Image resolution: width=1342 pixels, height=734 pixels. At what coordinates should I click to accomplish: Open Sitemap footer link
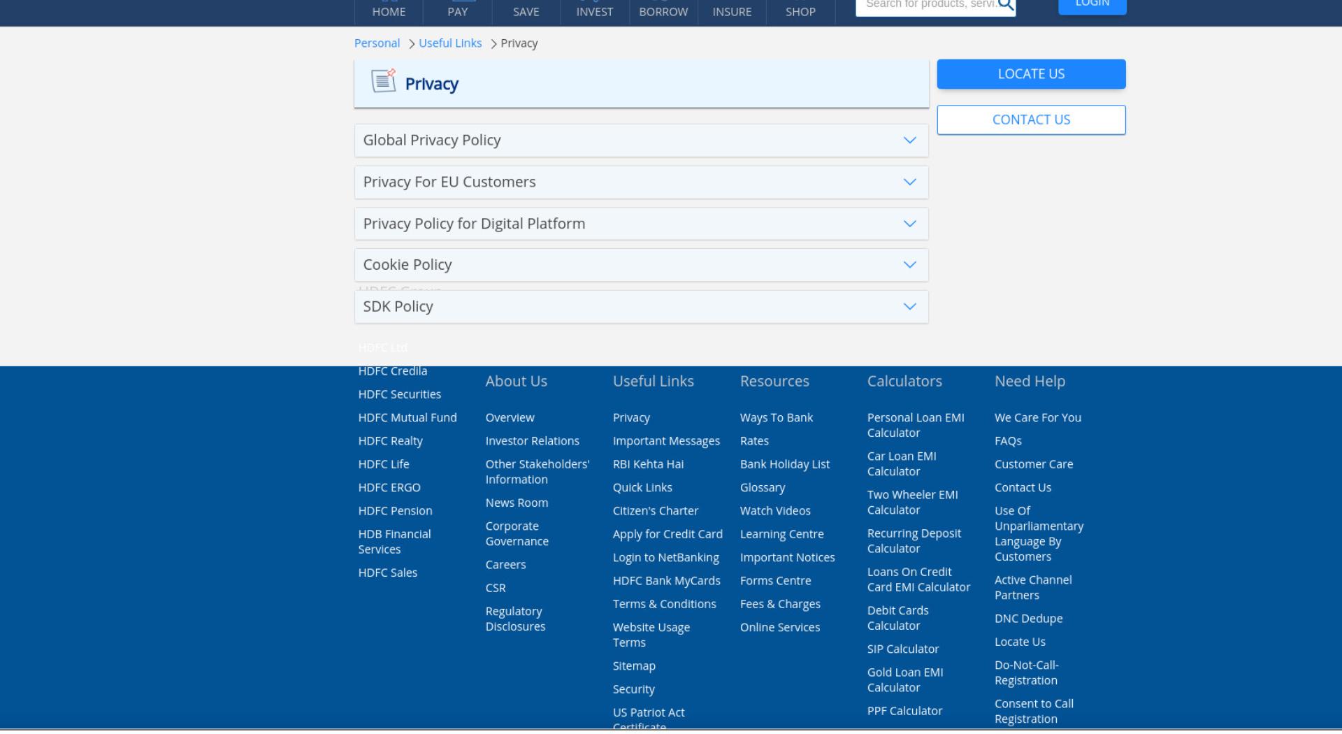[634, 666]
